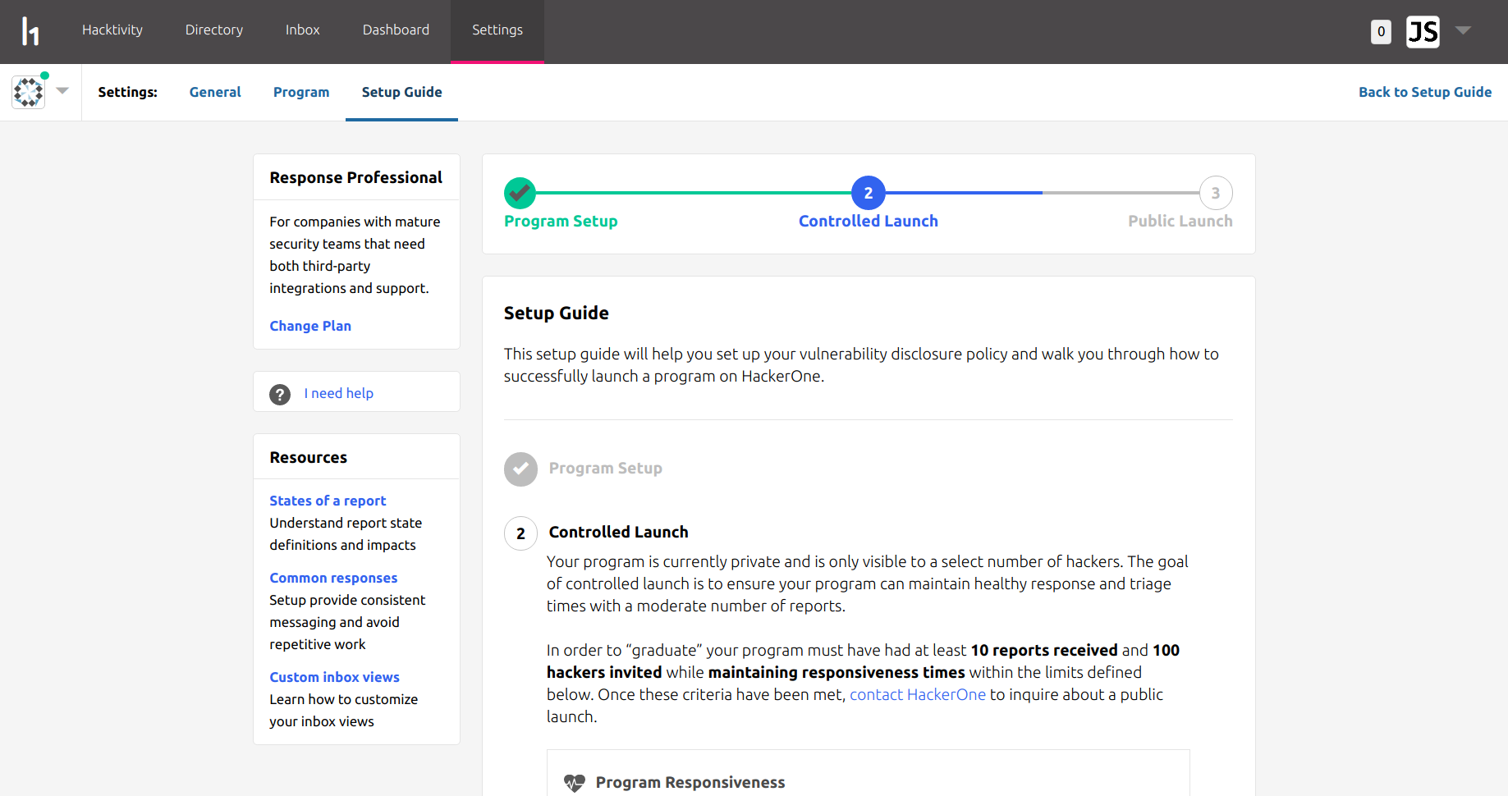Click the gray checkmark next to Program Setup section

[520, 469]
